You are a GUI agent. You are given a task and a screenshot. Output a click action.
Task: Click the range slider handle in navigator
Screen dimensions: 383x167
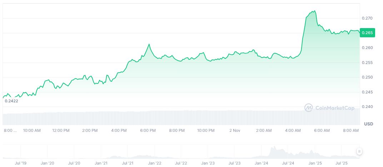[359, 151]
